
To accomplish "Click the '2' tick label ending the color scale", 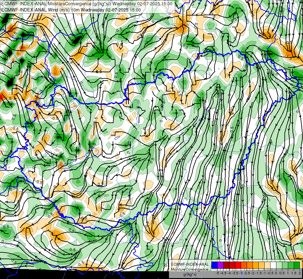I will coord(300,273).
